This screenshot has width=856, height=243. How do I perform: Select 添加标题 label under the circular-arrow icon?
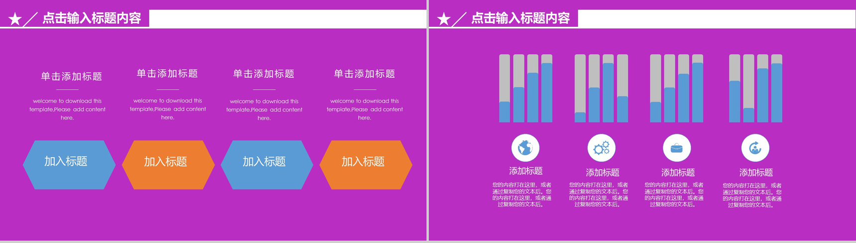756,173
